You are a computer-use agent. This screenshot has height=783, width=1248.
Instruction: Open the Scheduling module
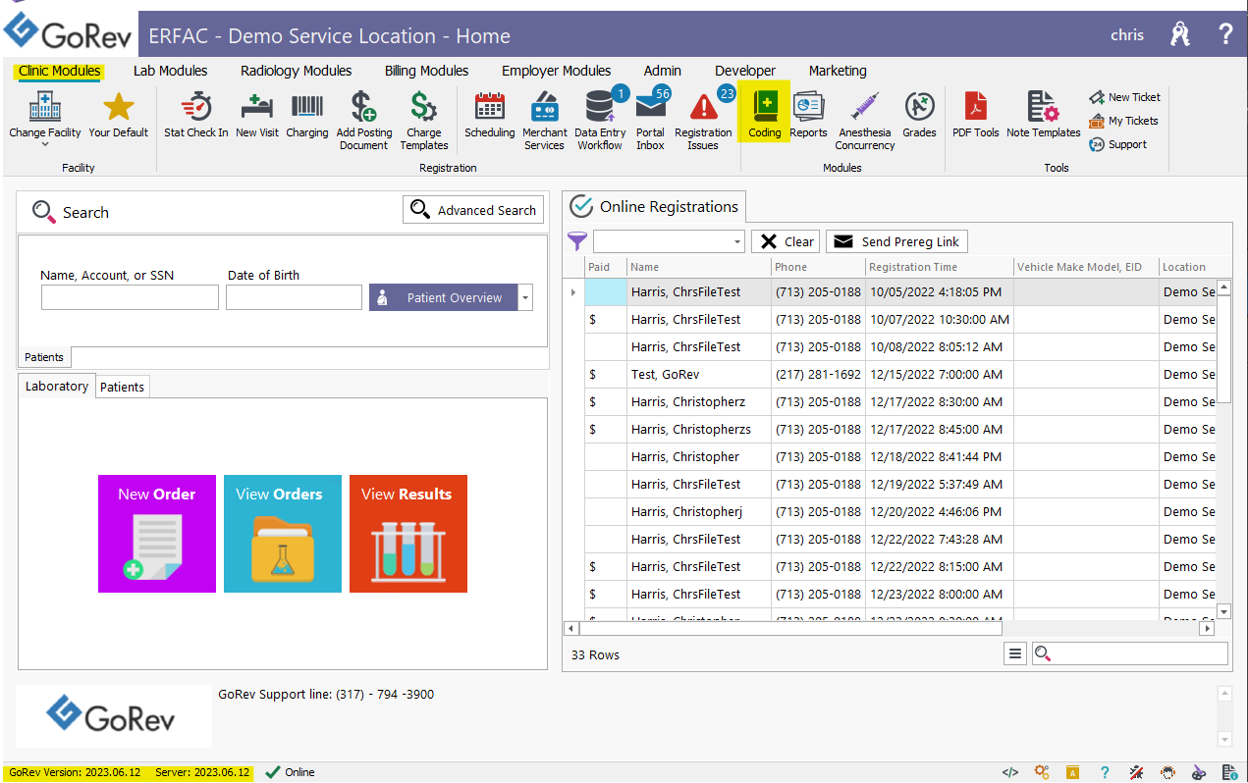489,118
